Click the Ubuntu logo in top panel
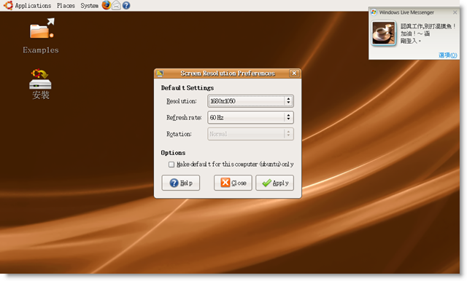This screenshot has height=281, width=467. pyautogui.click(x=8, y=5)
